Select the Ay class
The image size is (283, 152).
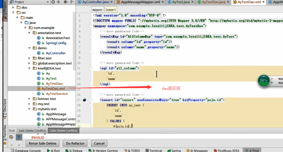tap(48, 73)
